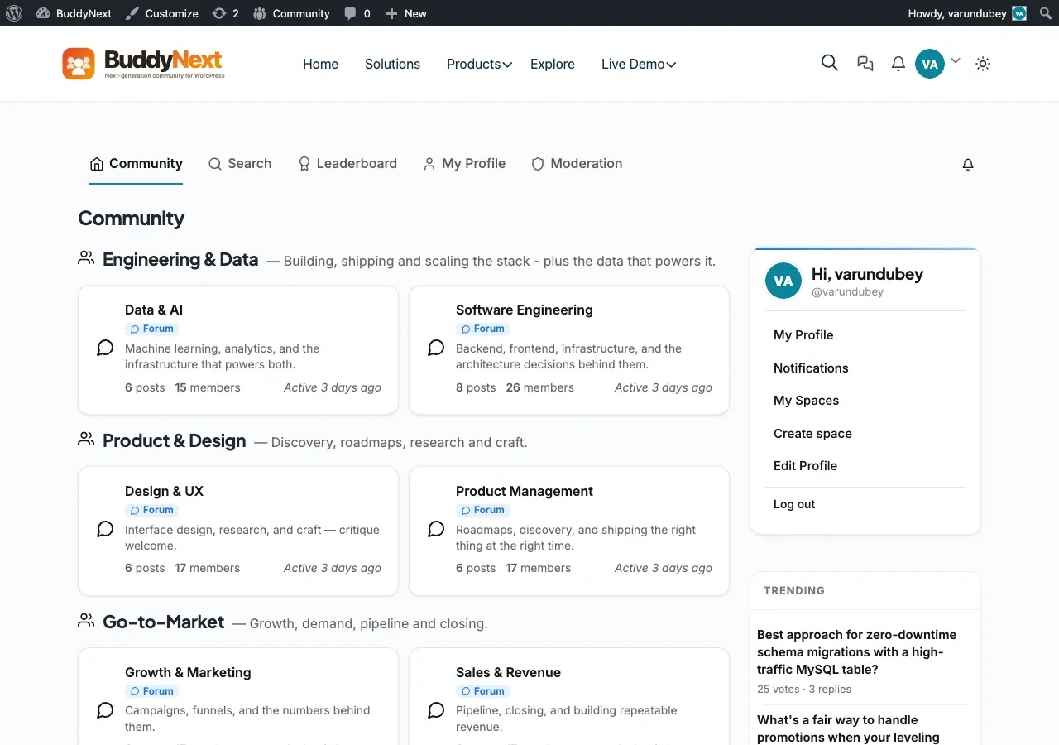Click the Log out link
This screenshot has width=1059, height=745.
(794, 504)
